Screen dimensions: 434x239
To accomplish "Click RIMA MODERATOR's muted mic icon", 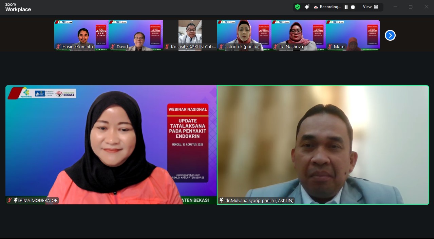I will (10, 200).
